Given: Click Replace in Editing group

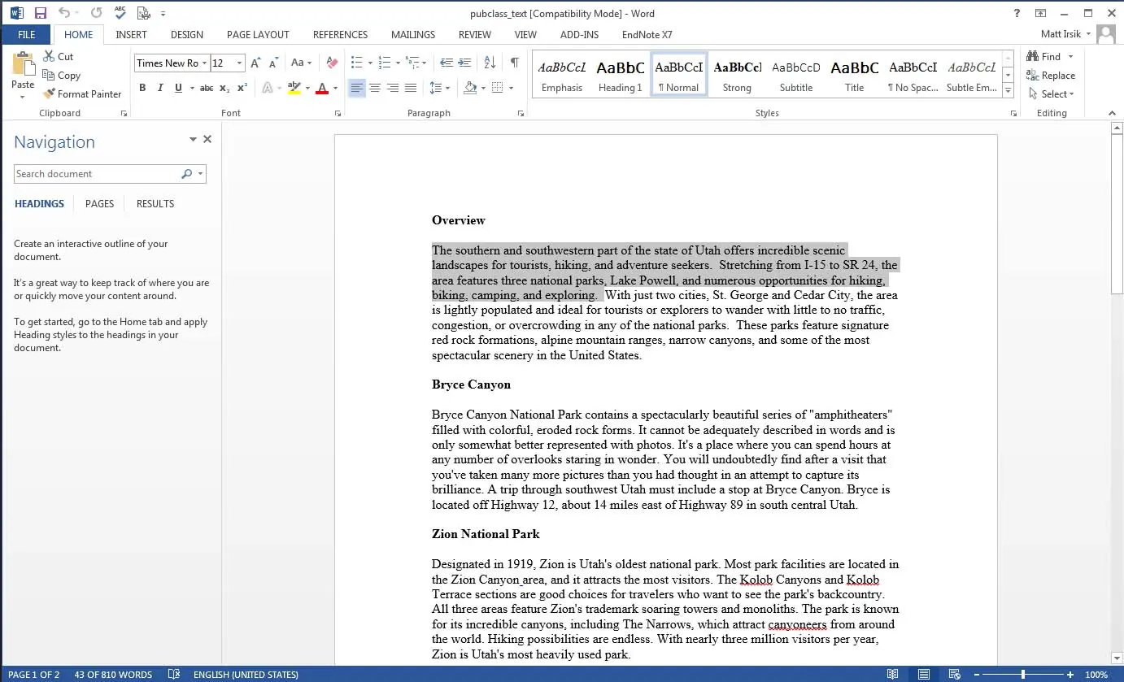Looking at the screenshot, I should (1051, 75).
